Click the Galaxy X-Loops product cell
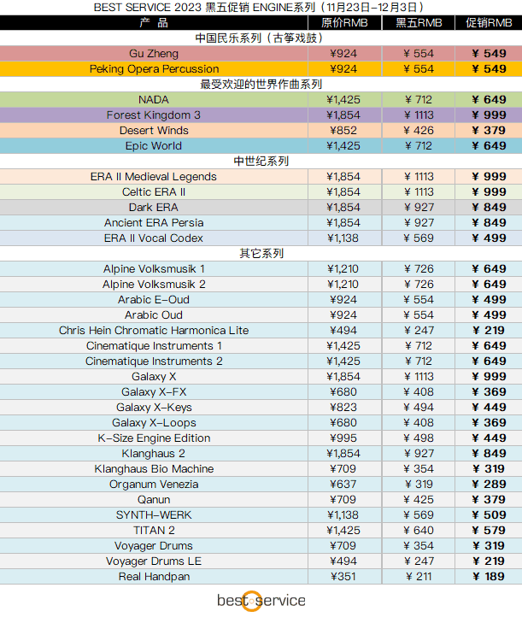The height and width of the screenshot is (617, 522). pyautogui.click(x=154, y=423)
